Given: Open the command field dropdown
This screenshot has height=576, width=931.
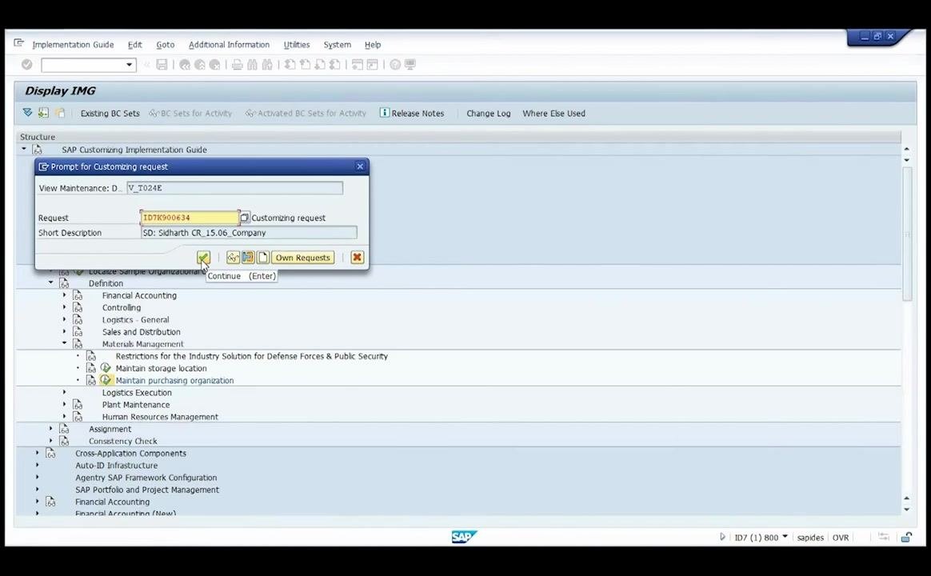Looking at the screenshot, I should tap(129, 65).
